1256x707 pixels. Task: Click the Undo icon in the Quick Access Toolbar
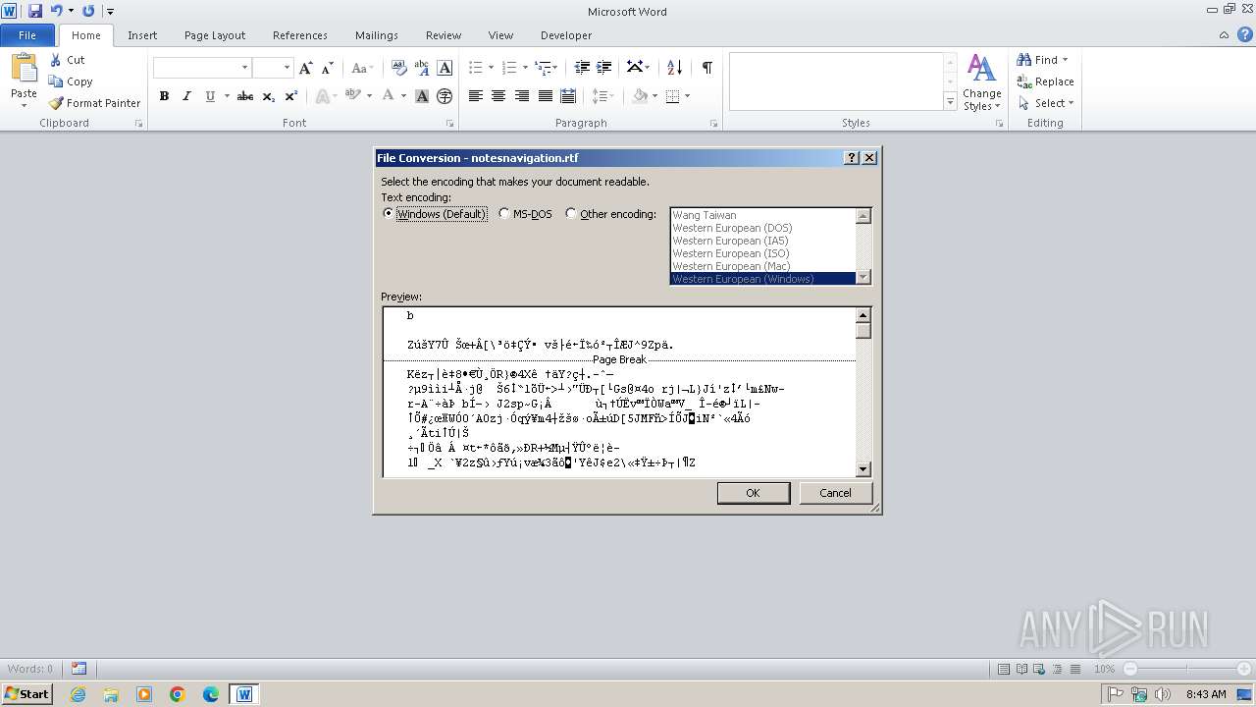(x=56, y=11)
